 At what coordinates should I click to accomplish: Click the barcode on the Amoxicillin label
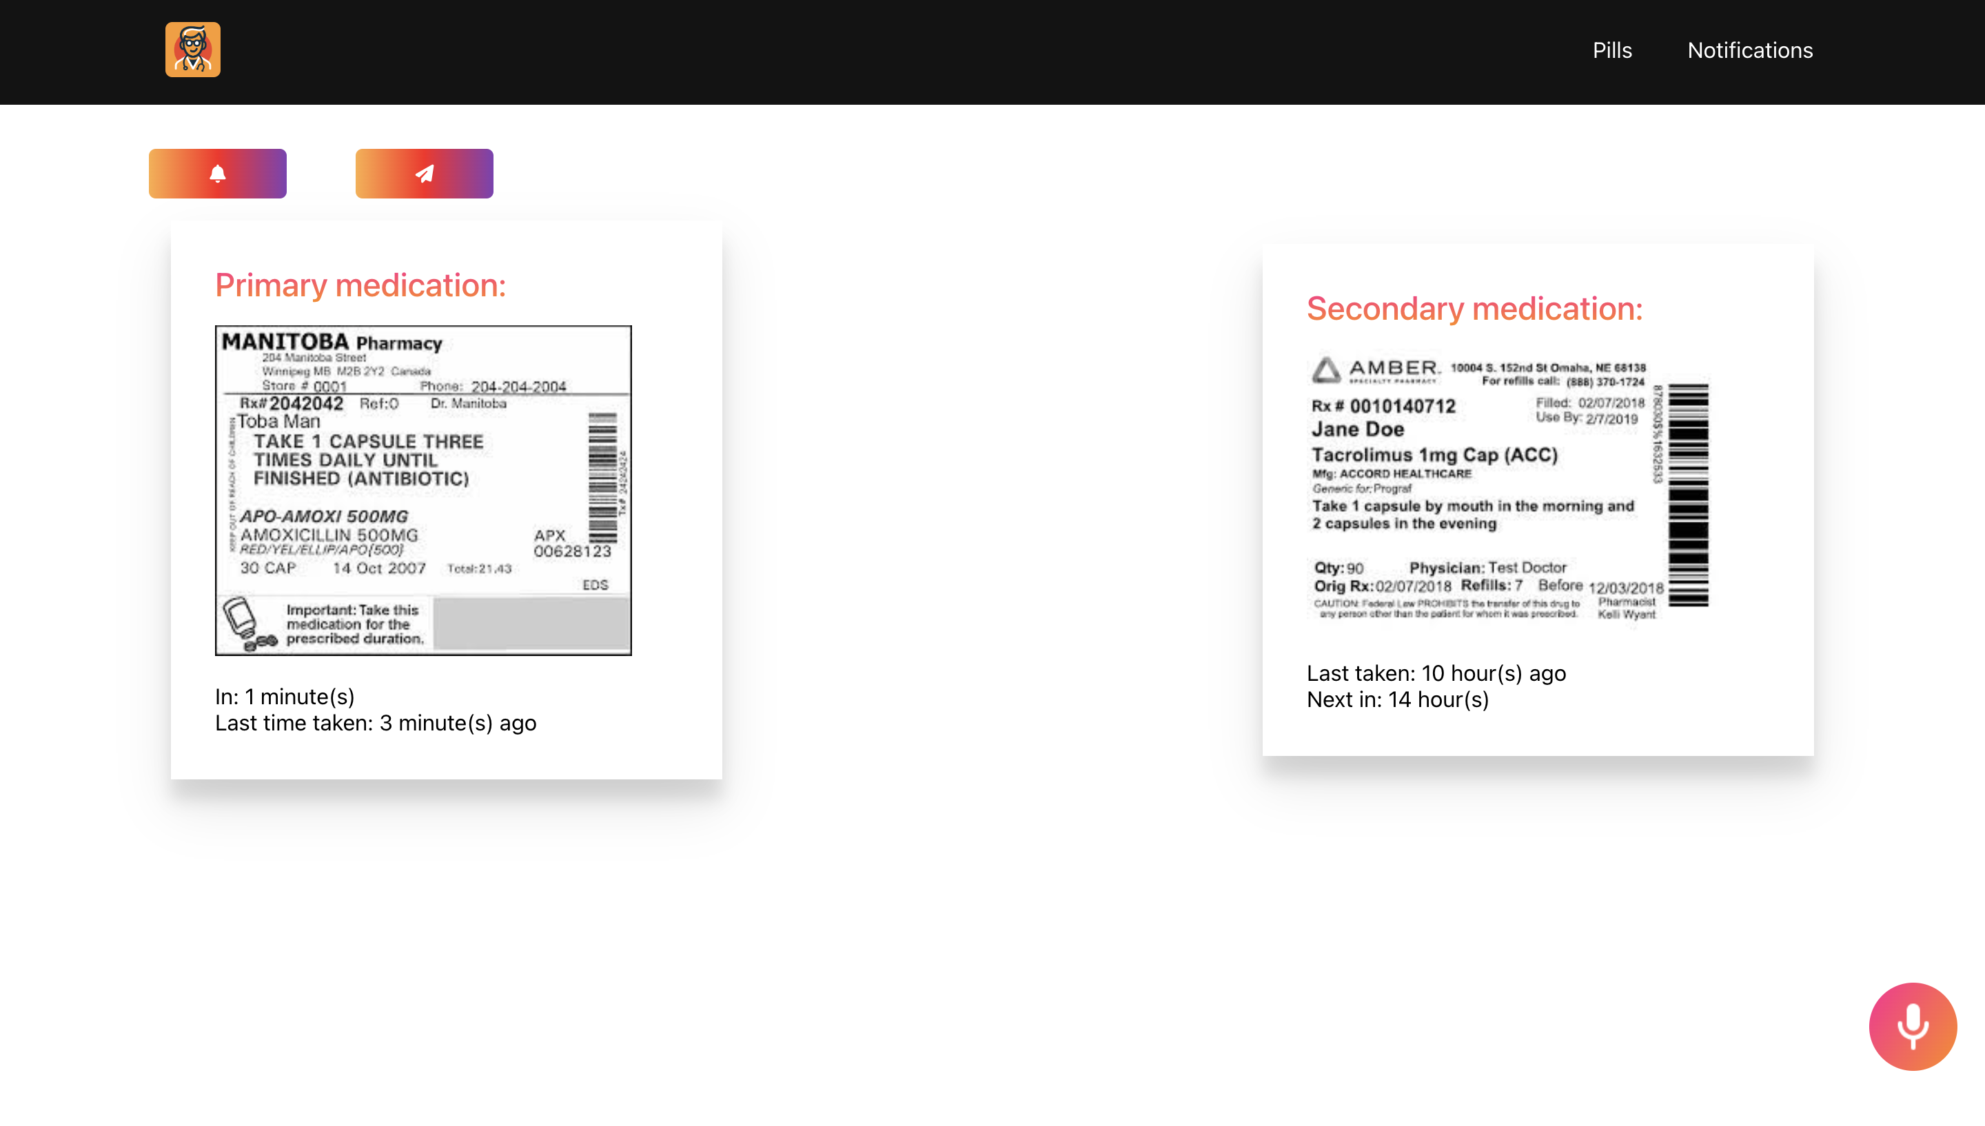[602, 477]
